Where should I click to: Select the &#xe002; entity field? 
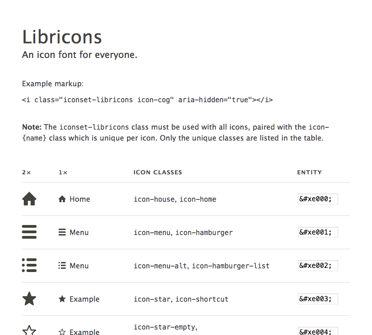pyautogui.click(x=318, y=266)
